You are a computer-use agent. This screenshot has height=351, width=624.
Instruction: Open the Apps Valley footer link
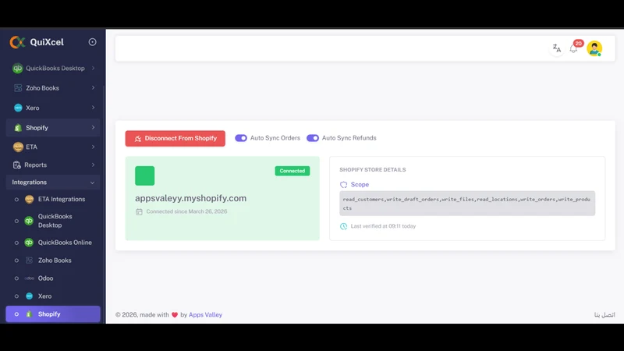[205, 315]
